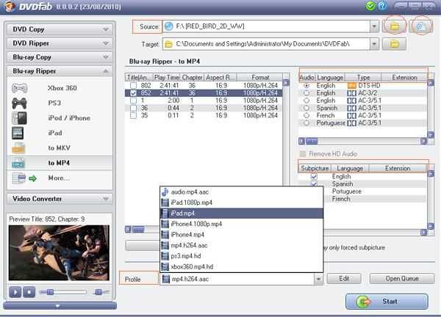Screen dimensions: 441x317
Task: Select the to MKV ripper mode
Action: (59, 148)
